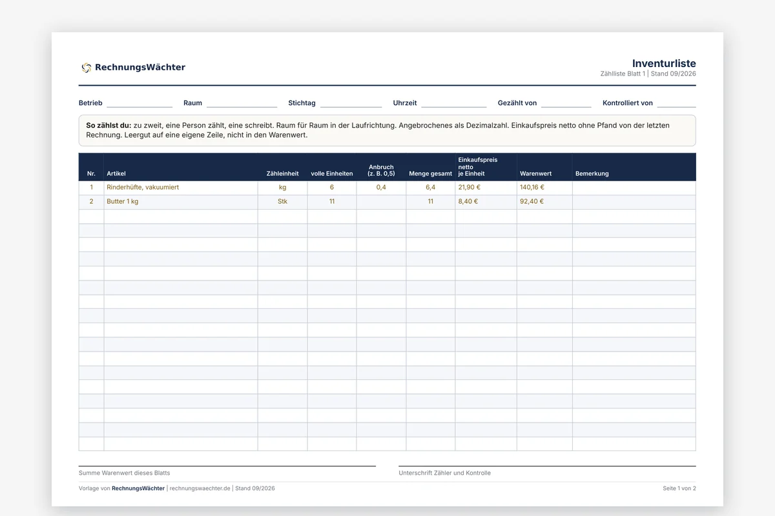
Task: Click the Stichtag blank field line
Action: (351, 106)
